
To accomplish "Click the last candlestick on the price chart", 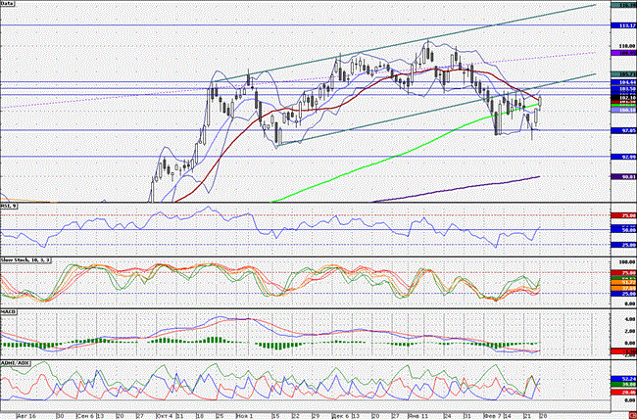I will coord(542,102).
